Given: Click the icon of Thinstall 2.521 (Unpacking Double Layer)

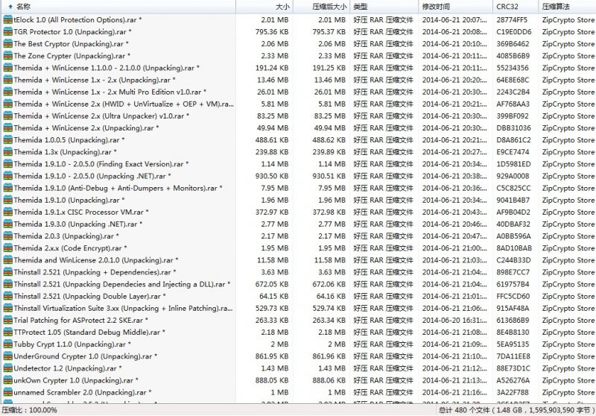Looking at the screenshot, I should (7, 296).
